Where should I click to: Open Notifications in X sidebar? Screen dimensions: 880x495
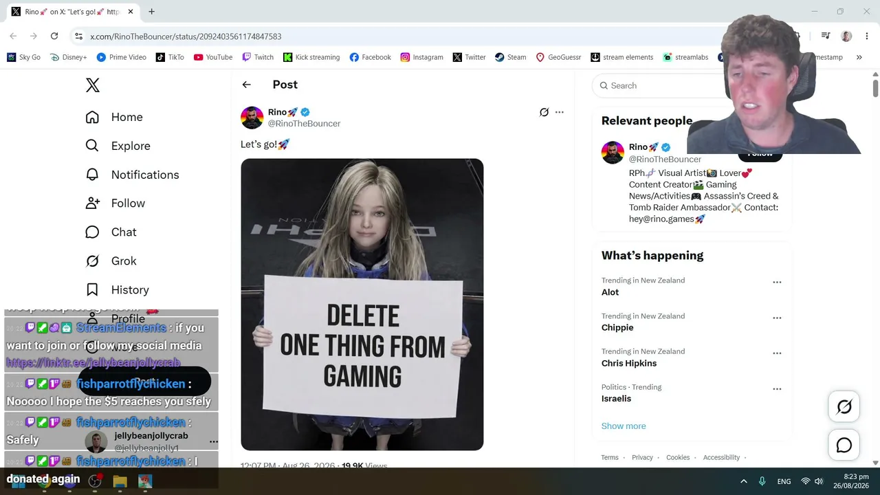coord(132,175)
